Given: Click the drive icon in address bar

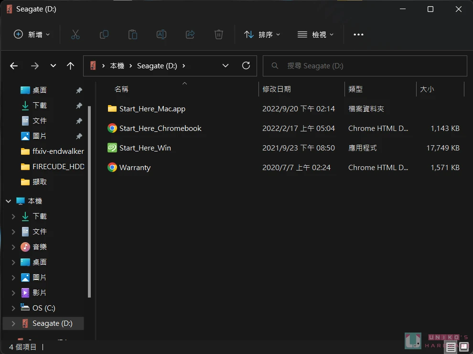Looking at the screenshot, I should pos(93,65).
